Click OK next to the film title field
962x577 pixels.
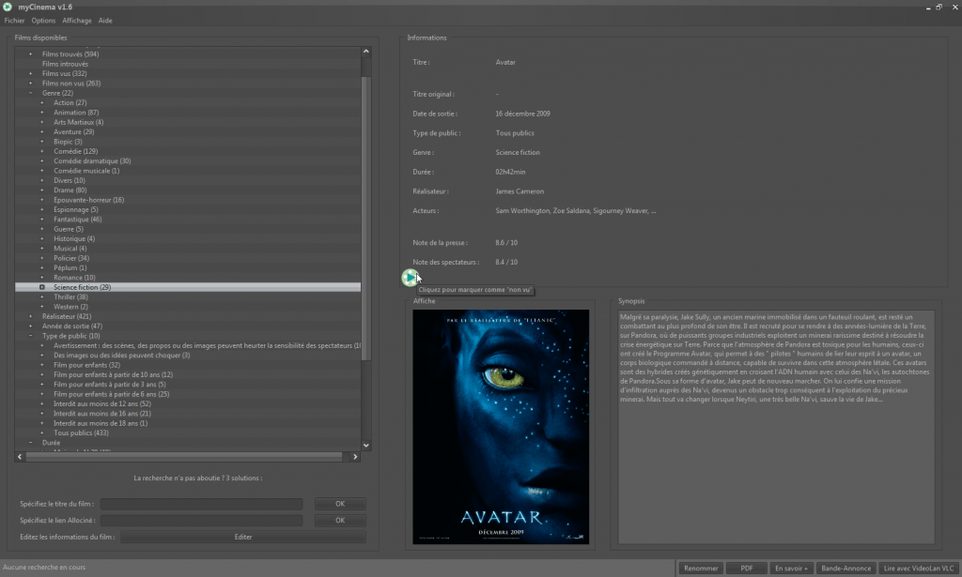tap(340, 504)
